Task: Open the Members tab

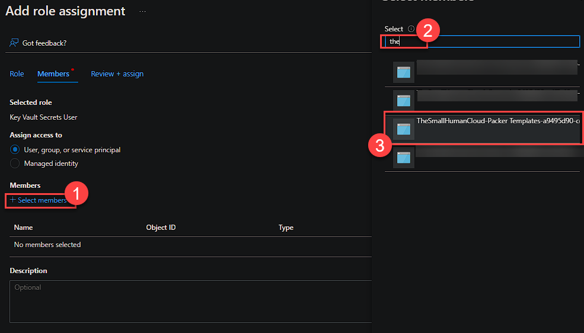Action: [53, 74]
